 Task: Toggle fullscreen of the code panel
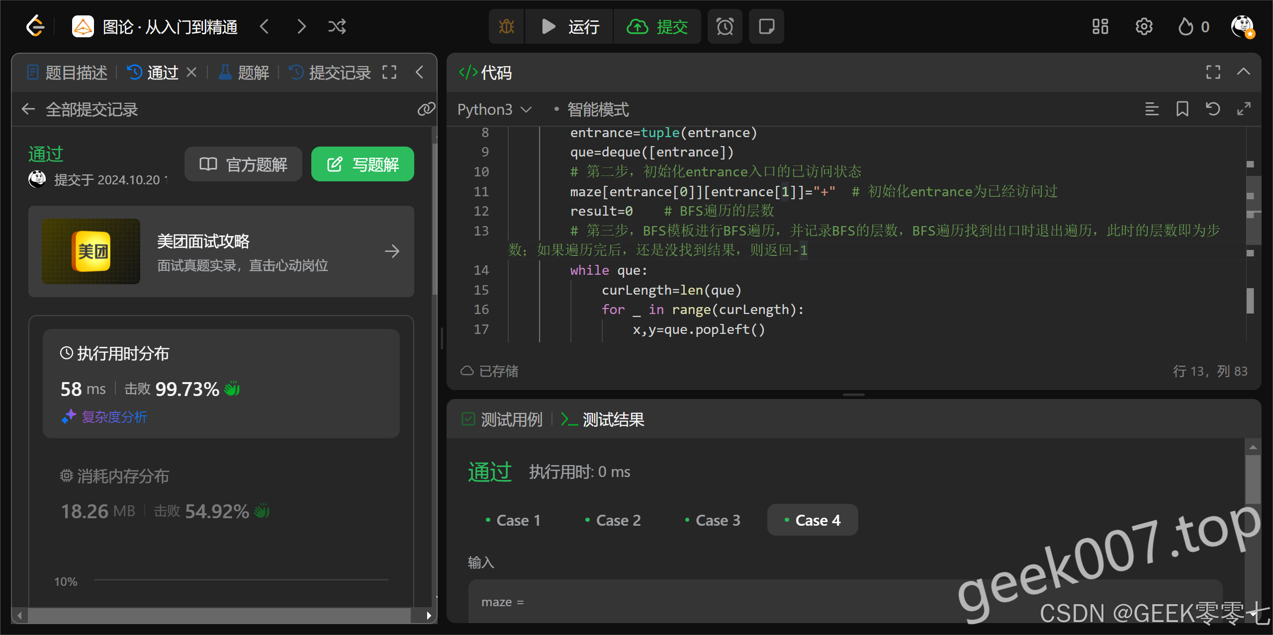tap(1213, 73)
